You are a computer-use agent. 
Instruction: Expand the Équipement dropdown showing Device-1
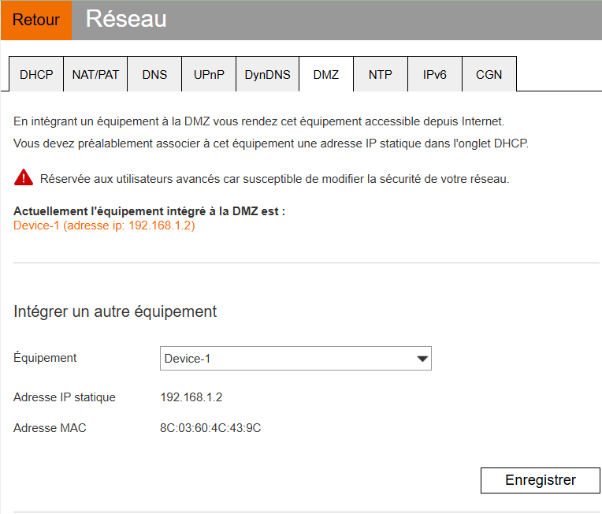point(295,359)
